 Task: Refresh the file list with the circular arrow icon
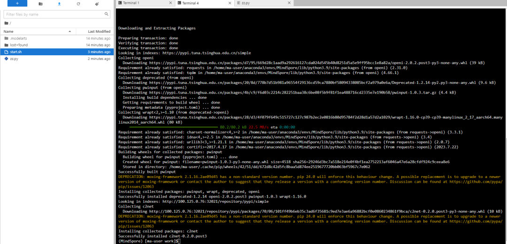78,4
